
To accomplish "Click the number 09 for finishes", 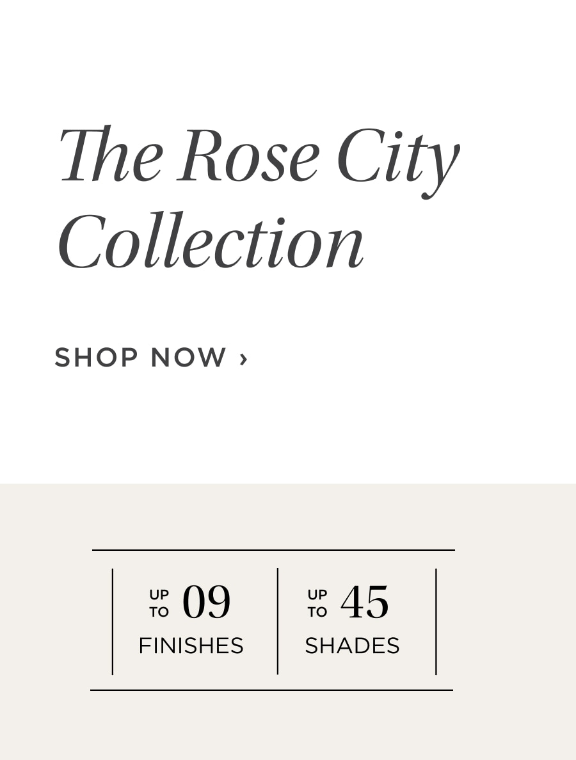I will coord(207,602).
